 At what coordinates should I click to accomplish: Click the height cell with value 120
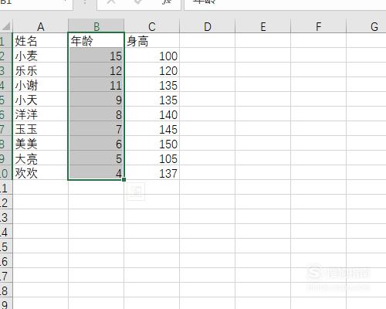pos(152,70)
